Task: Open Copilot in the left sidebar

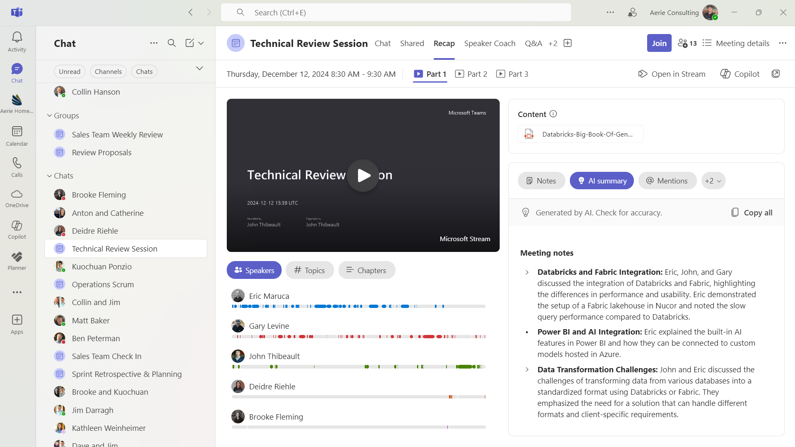Action: 17,230
